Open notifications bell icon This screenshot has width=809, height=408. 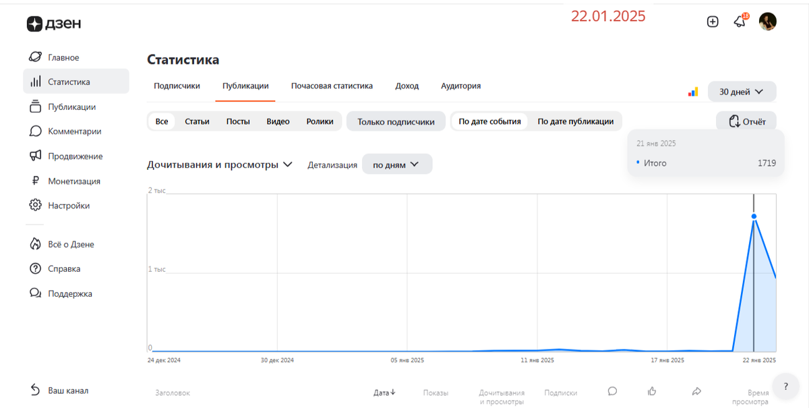click(x=740, y=22)
